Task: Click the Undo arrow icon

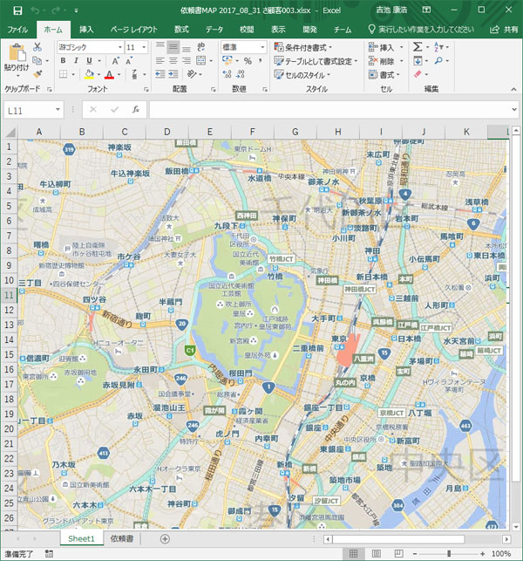Action: (35, 10)
